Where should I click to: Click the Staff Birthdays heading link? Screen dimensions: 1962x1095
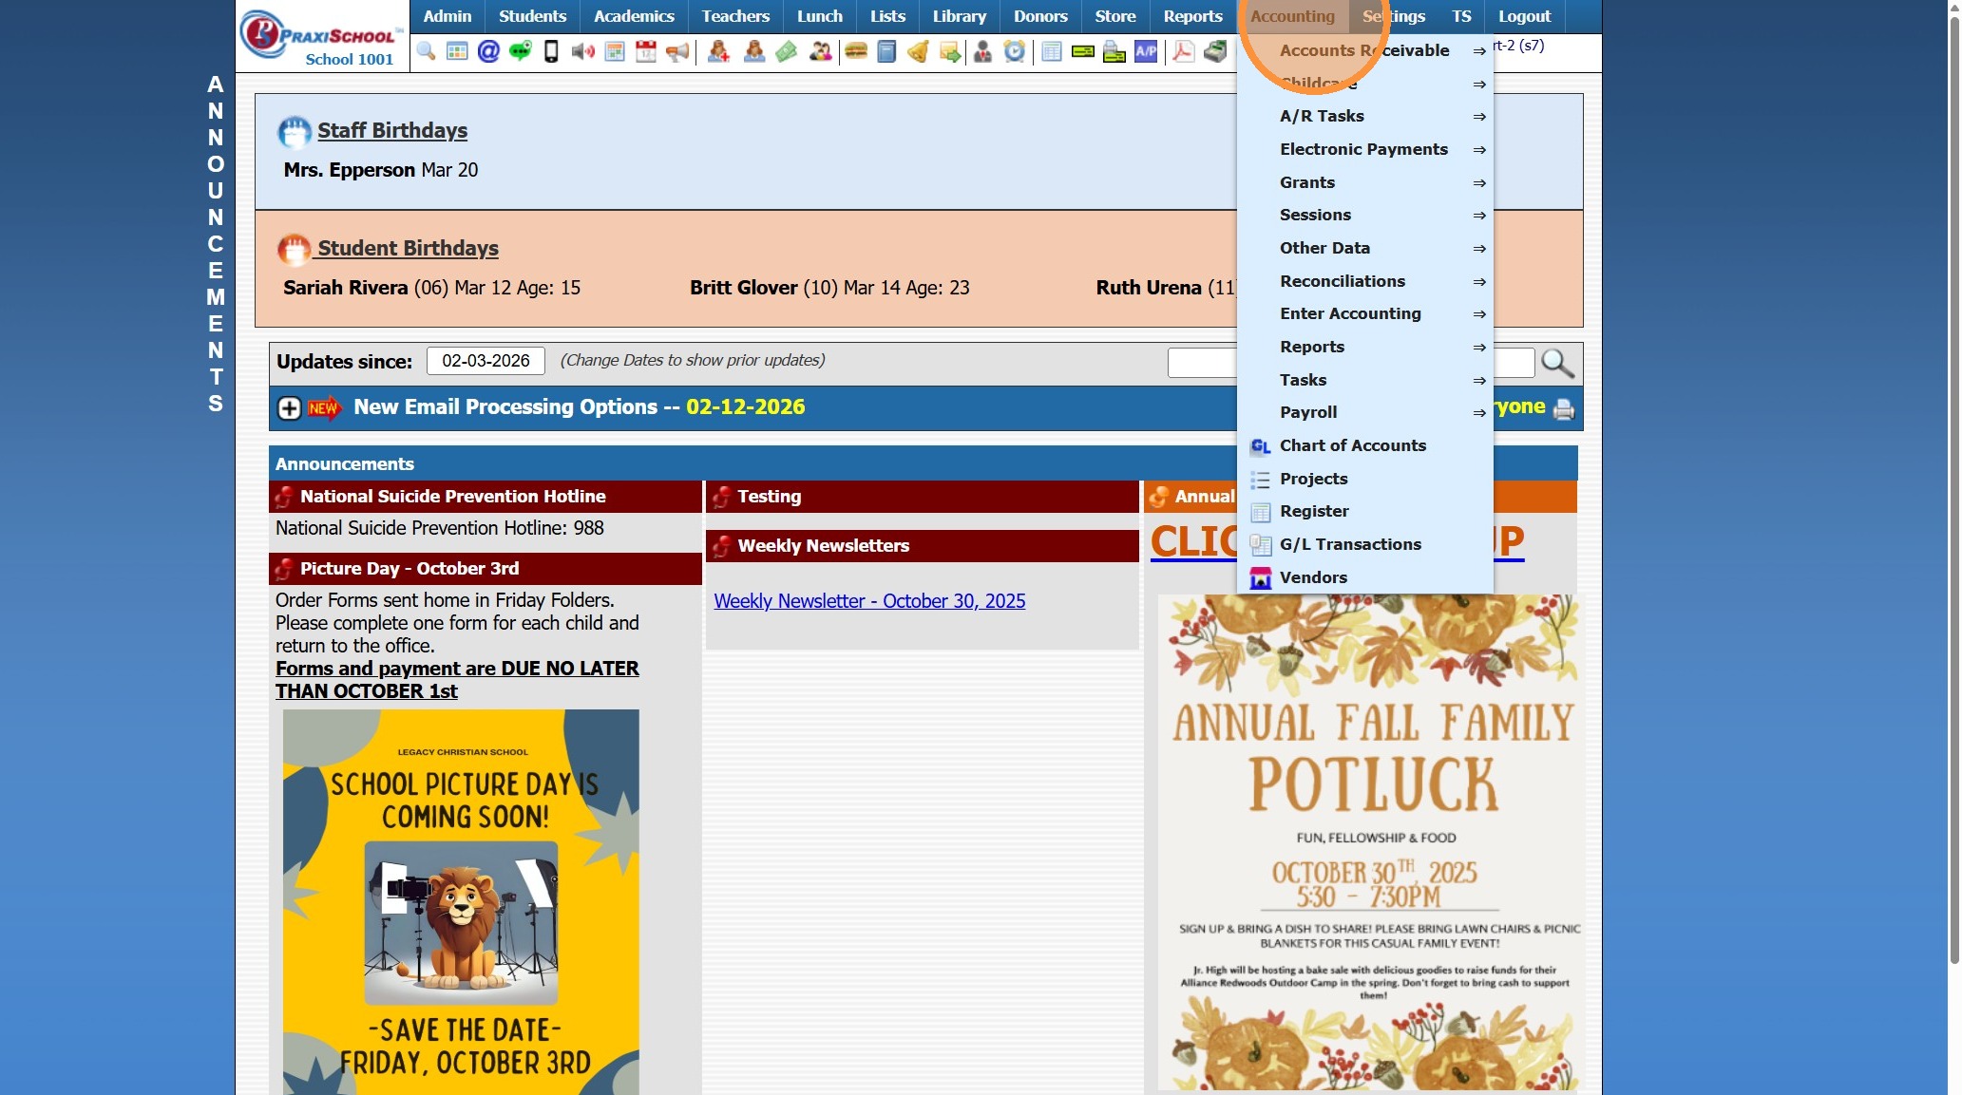[x=391, y=131]
